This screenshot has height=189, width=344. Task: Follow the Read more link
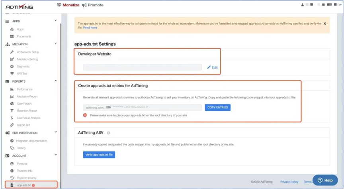coord(90,28)
